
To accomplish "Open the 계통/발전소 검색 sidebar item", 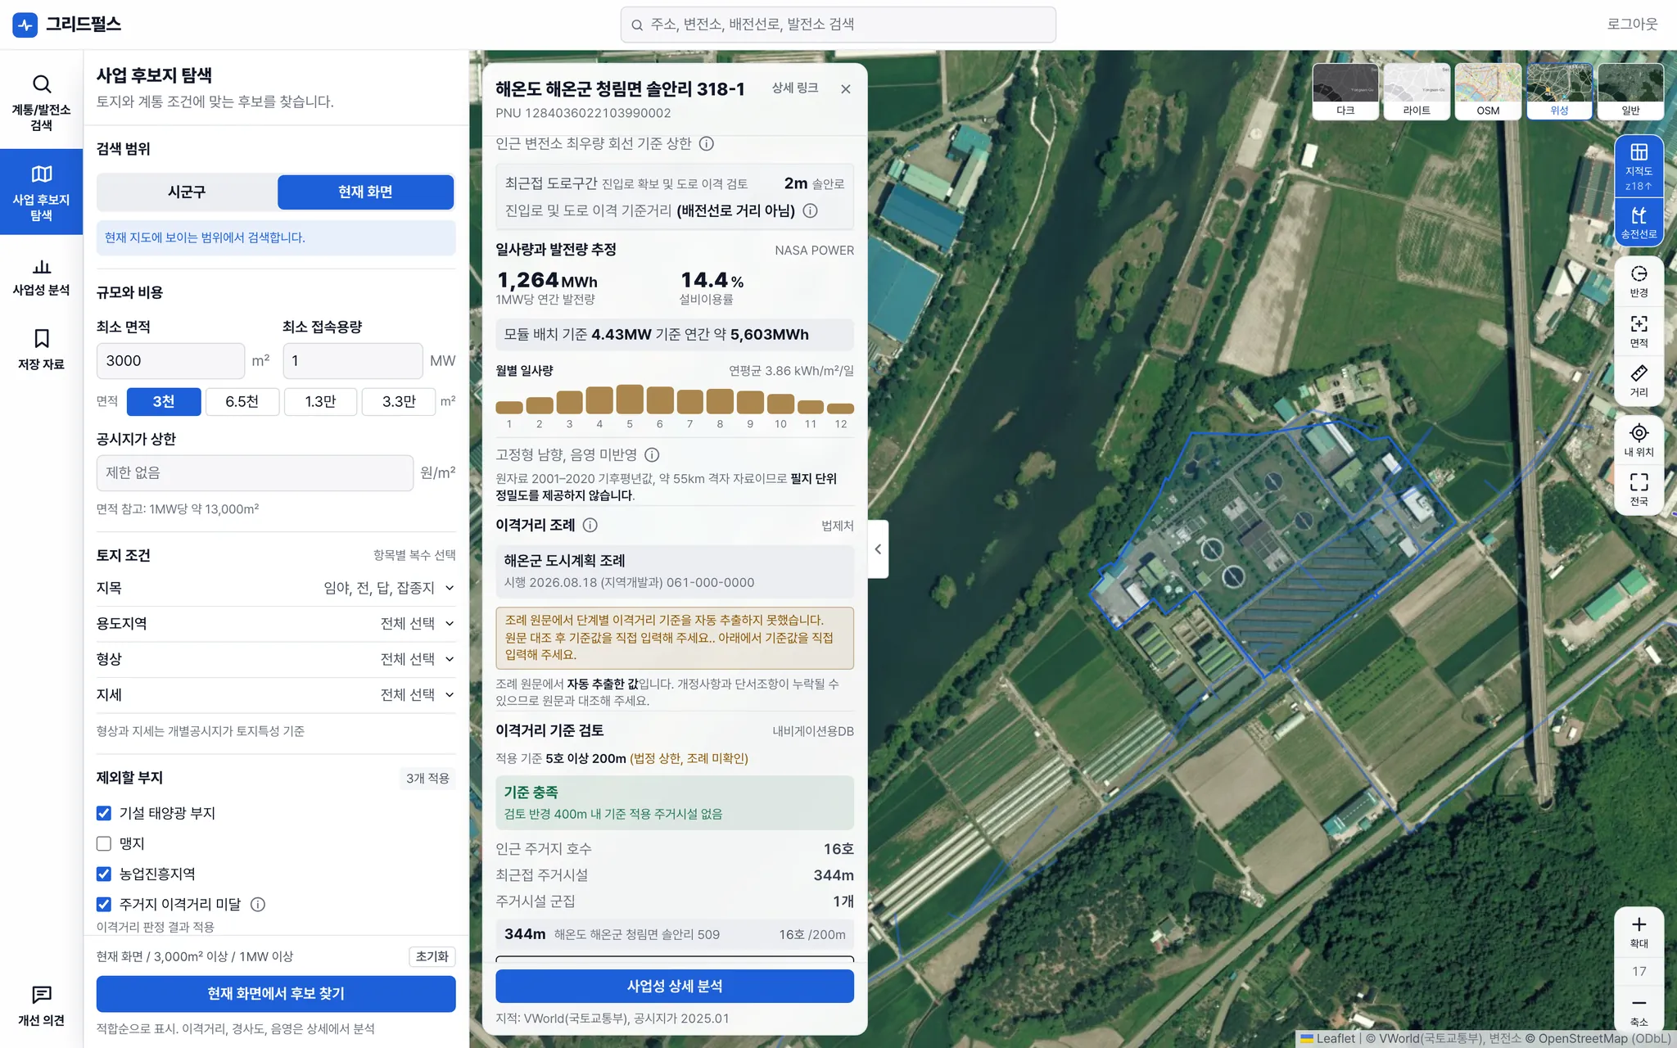I will (x=41, y=103).
